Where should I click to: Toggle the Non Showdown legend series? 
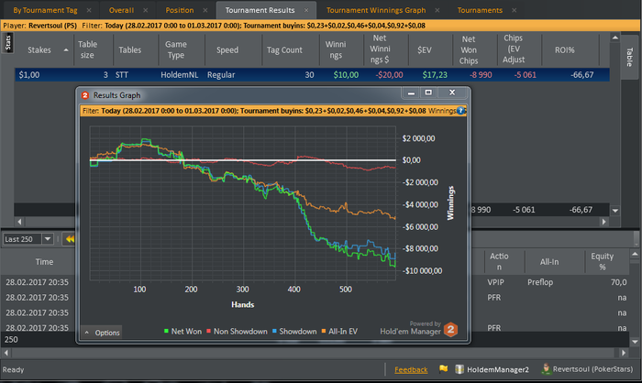click(237, 332)
